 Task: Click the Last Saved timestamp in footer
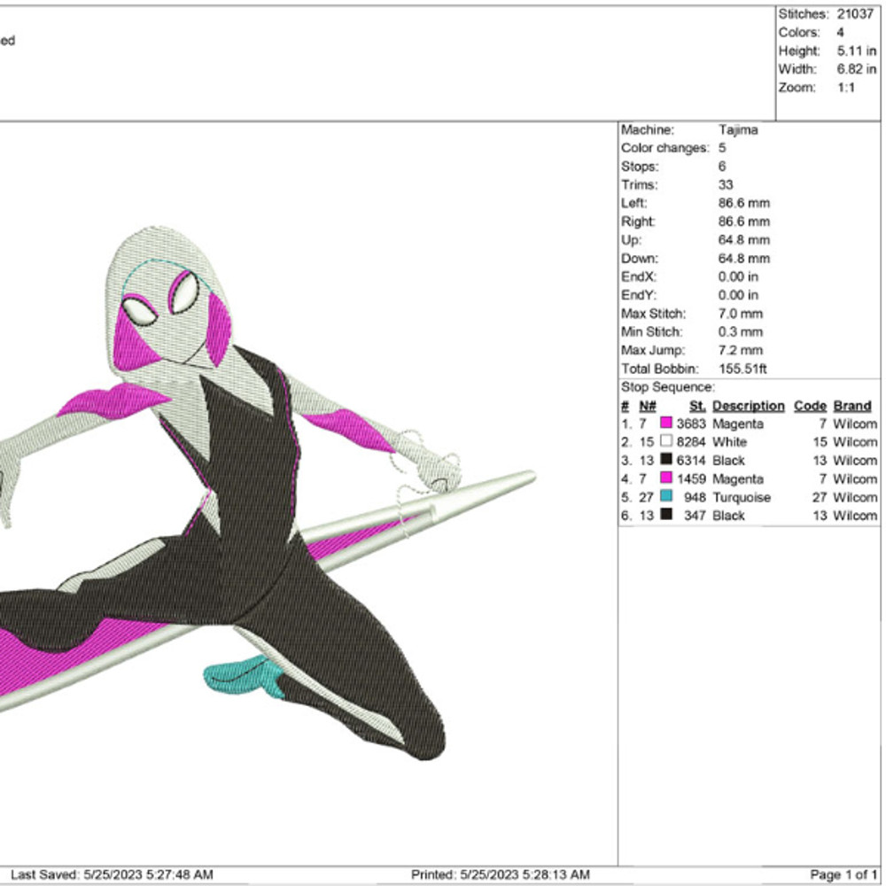click(112, 875)
